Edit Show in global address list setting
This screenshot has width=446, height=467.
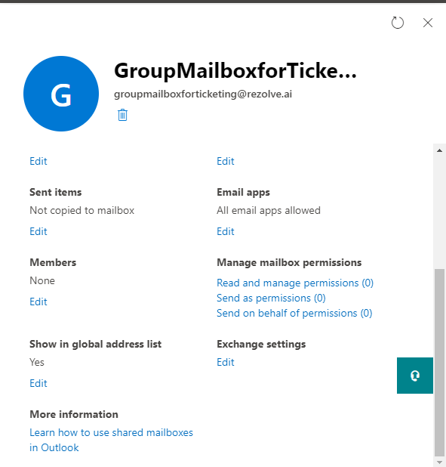(x=38, y=383)
